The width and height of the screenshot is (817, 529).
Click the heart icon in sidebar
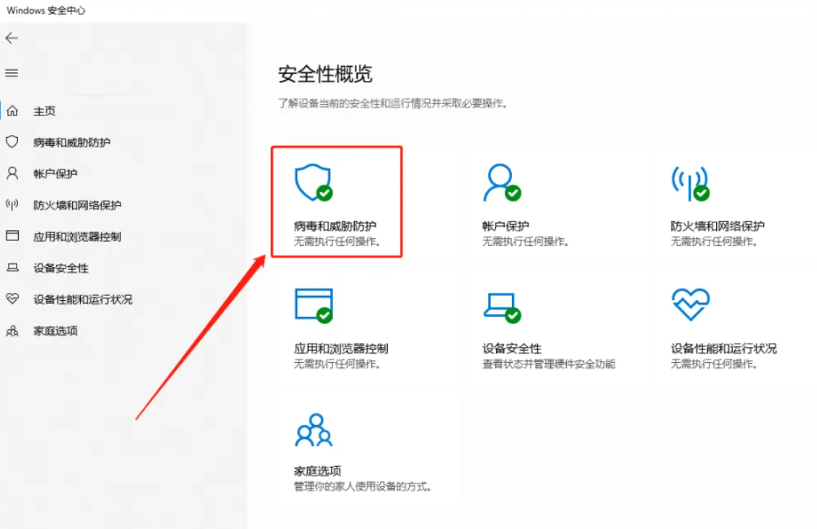tap(12, 299)
